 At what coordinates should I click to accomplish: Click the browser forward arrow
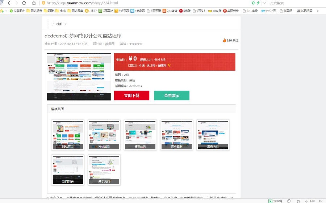coord(16,3)
